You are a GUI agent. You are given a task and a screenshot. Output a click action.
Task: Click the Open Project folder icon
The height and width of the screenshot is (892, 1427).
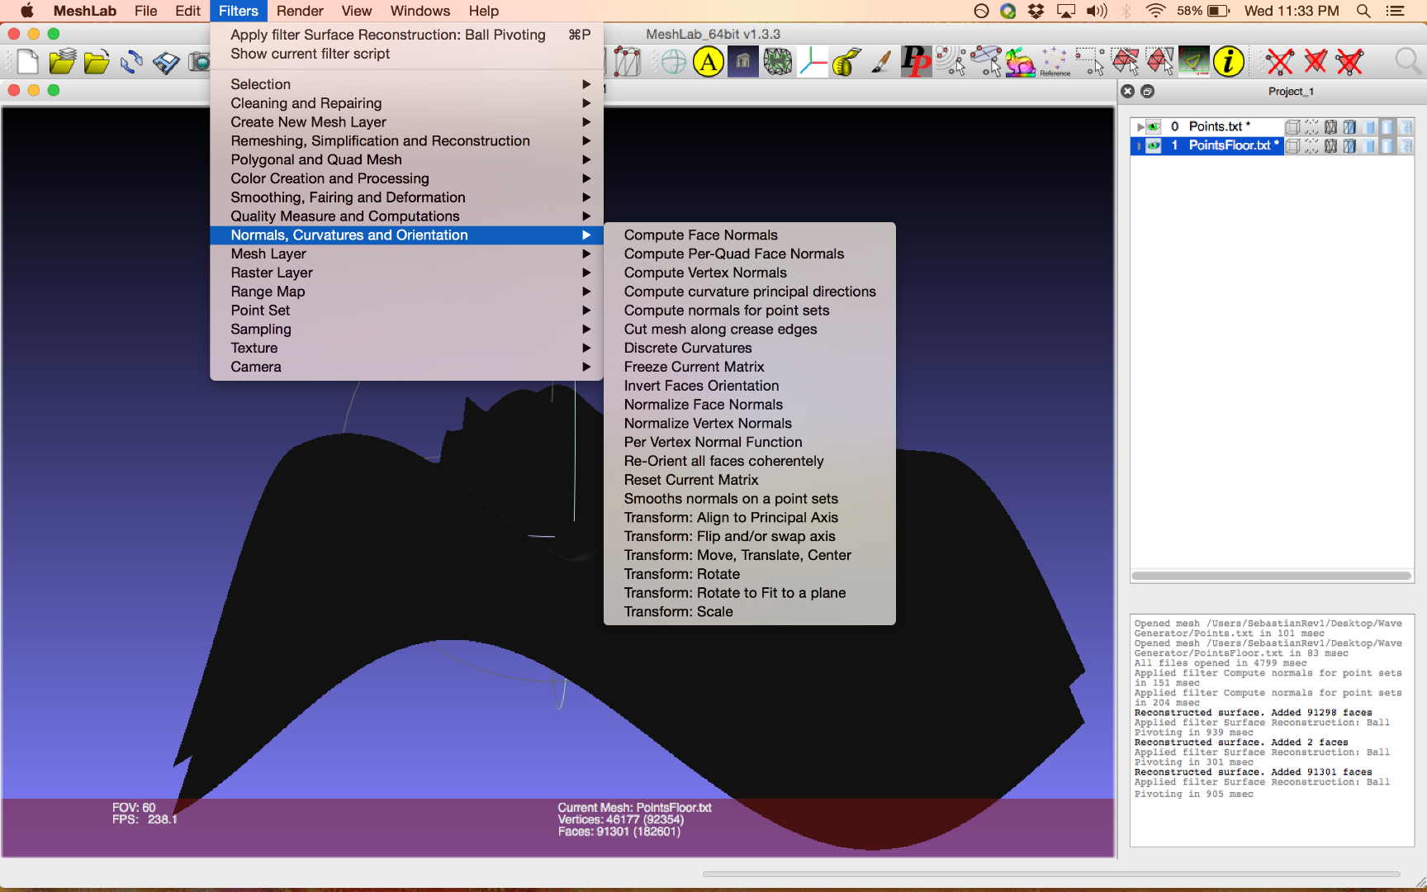pos(62,62)
